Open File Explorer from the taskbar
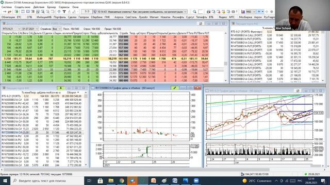330x185 pixels. click(111, 180)
